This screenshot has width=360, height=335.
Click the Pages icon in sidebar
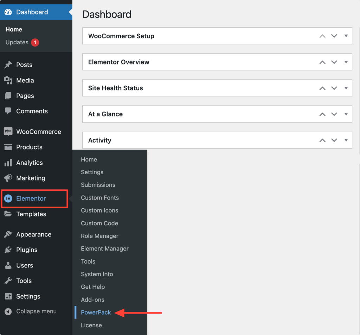point(8,96)
